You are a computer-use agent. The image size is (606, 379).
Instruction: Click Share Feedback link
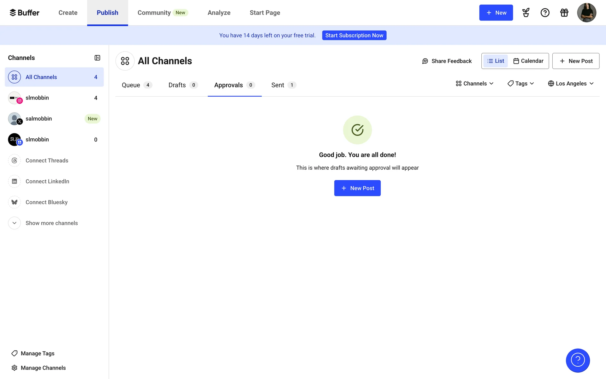pos(447,61)
